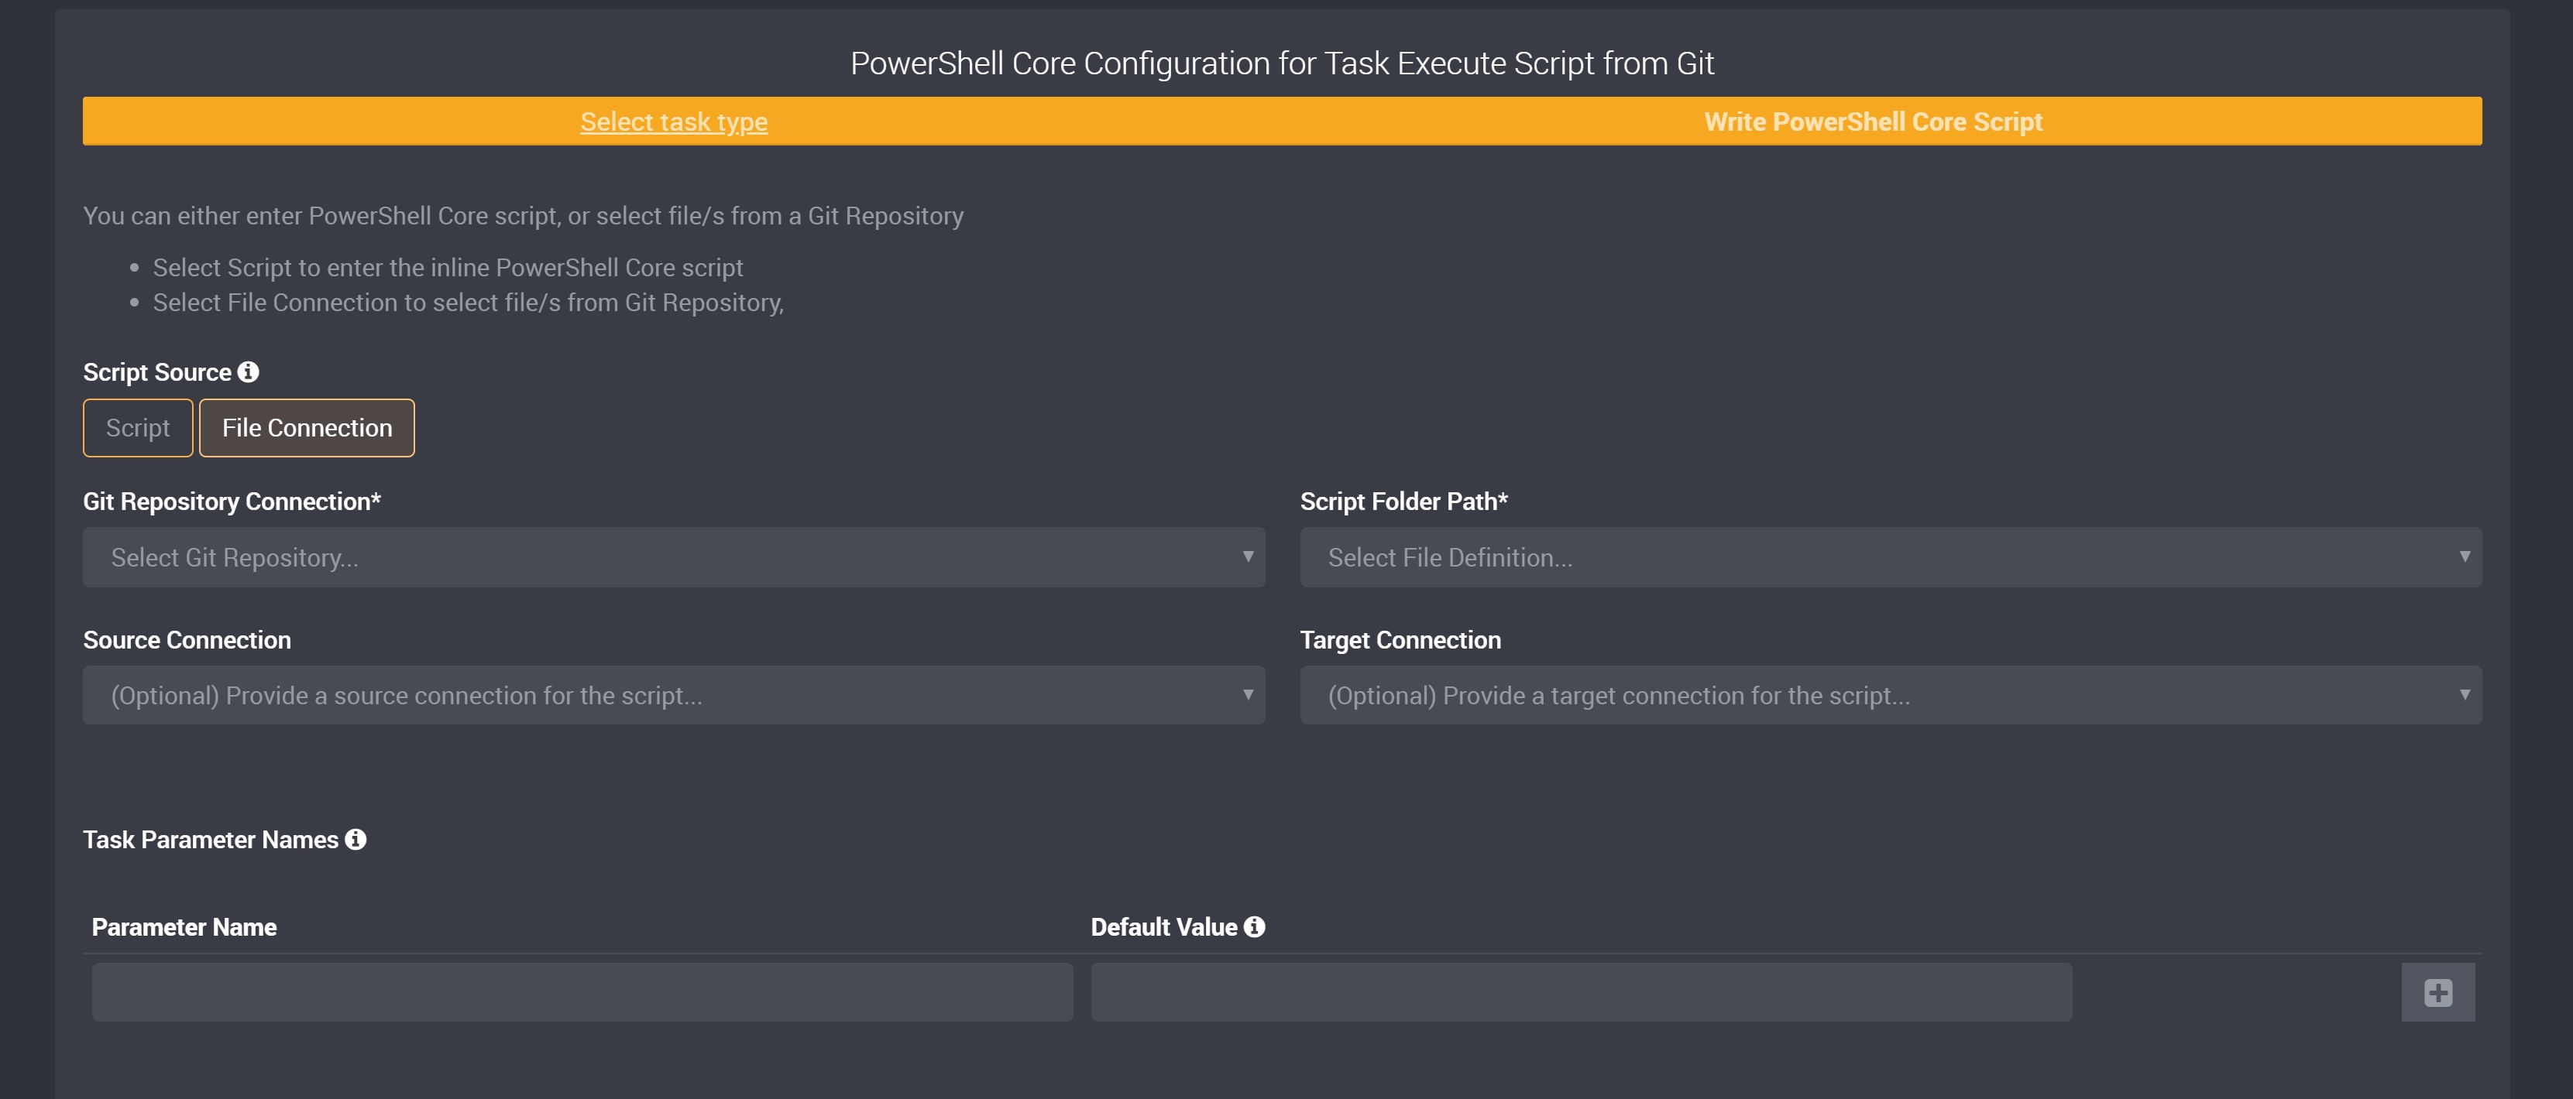The image size is (2573, 1099).
Task: Open the Select File Definition dropdown
Action: (1891, 557)
